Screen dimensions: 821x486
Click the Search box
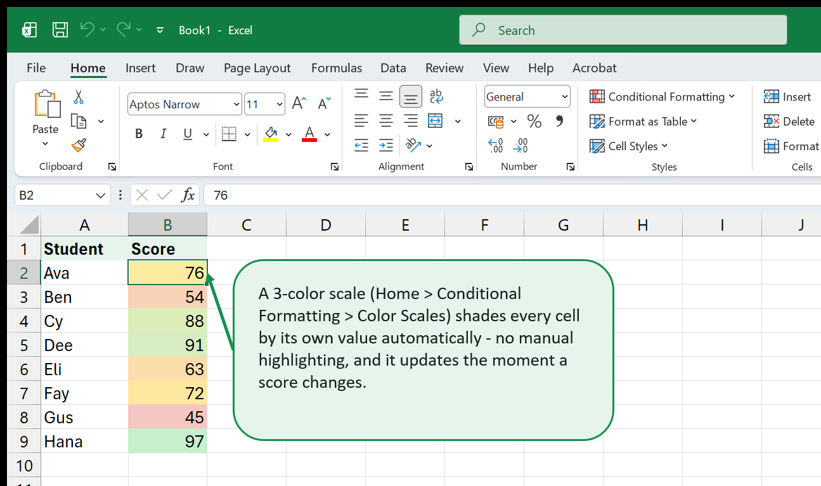[x=623, y=30]
